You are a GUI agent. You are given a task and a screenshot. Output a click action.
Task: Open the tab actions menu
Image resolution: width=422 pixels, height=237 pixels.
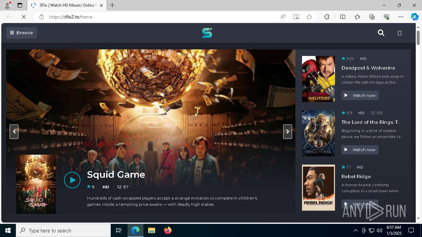tap(20, 5)
